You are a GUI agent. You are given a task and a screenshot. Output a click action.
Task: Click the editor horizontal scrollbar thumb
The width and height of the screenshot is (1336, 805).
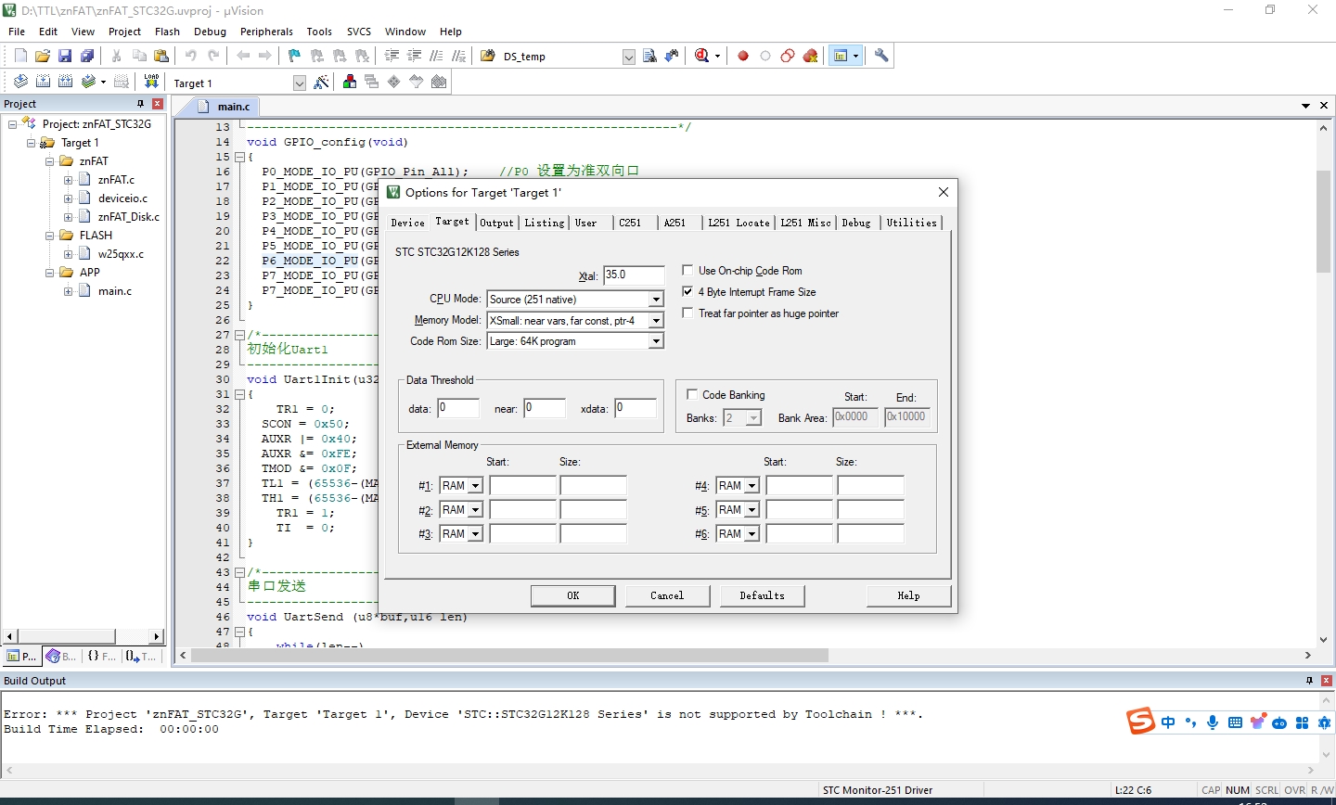tap(508, 655)
